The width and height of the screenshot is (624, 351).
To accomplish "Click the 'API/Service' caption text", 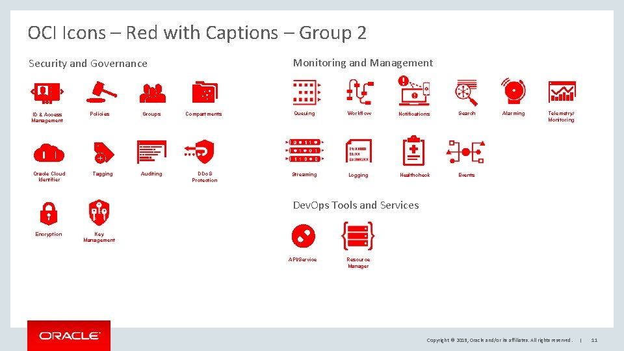I will (302, 259).
